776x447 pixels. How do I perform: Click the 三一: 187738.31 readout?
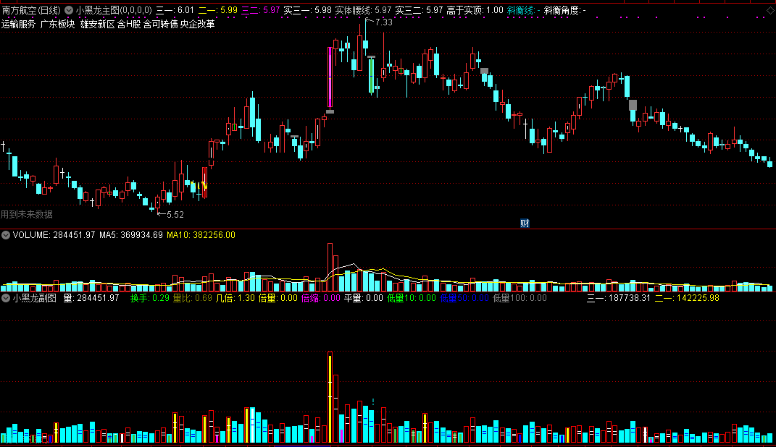pyautogui.click(x=619, y=298)
